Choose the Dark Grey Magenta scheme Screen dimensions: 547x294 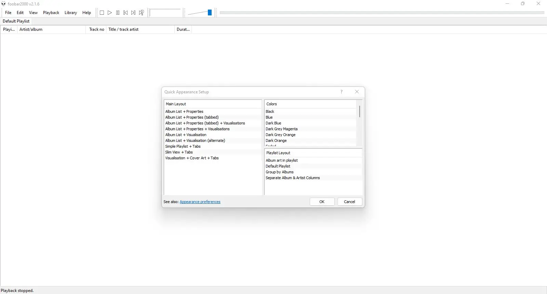click(x=310, y=129)
